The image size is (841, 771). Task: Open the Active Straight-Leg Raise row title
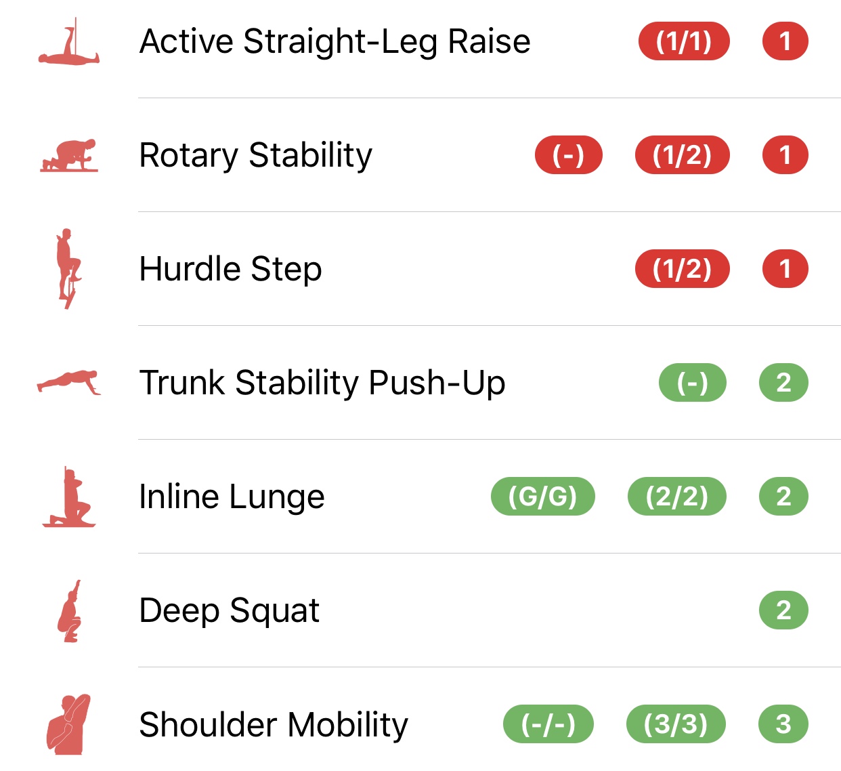click(x=335, y=41)
